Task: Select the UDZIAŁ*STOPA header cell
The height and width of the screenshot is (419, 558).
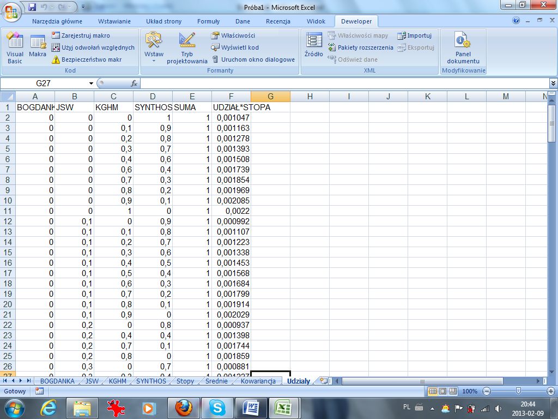Action: (x=231, y=107)
